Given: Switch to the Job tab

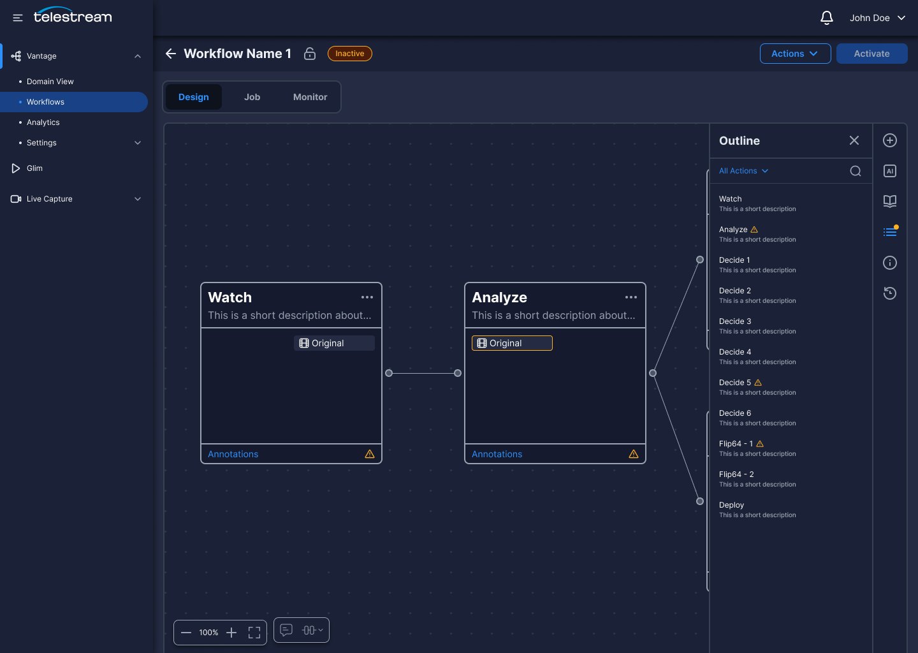Looking at the screenshot, I should 252,97.
